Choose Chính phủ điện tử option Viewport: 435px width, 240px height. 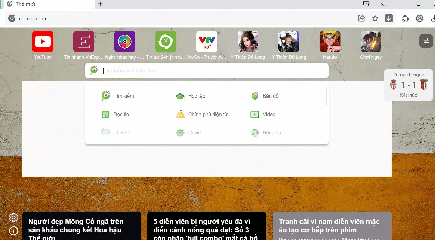click(x=202, y=114)
